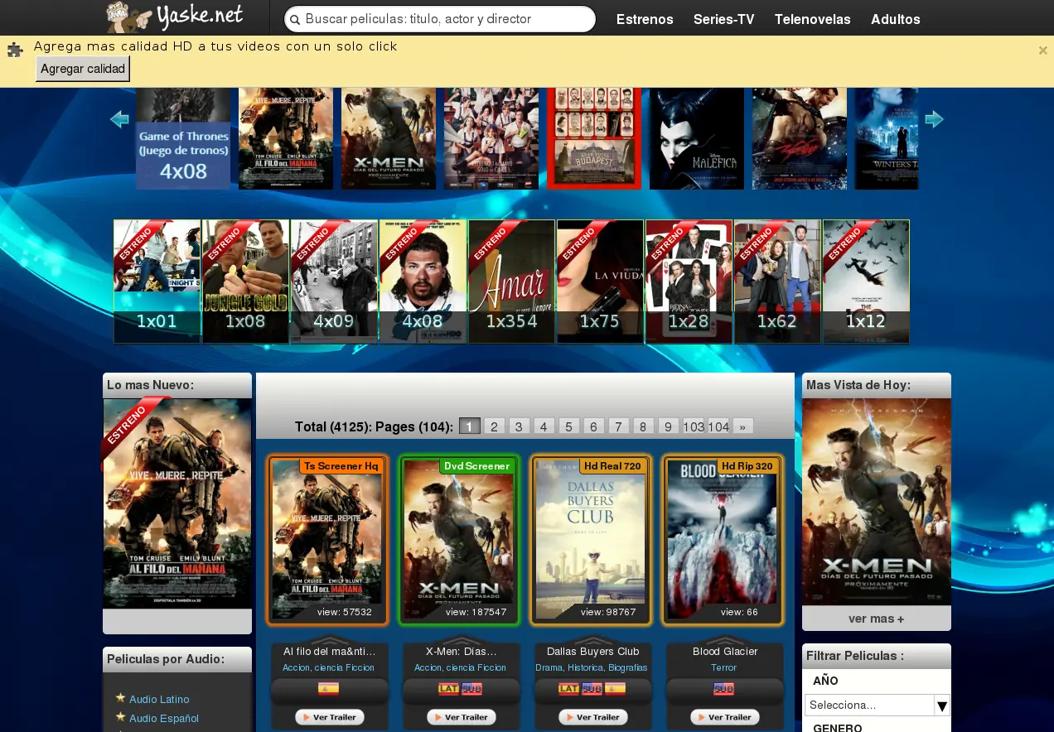Go to results page 5
1054x732 pixels.
click(x=568, y=426)
